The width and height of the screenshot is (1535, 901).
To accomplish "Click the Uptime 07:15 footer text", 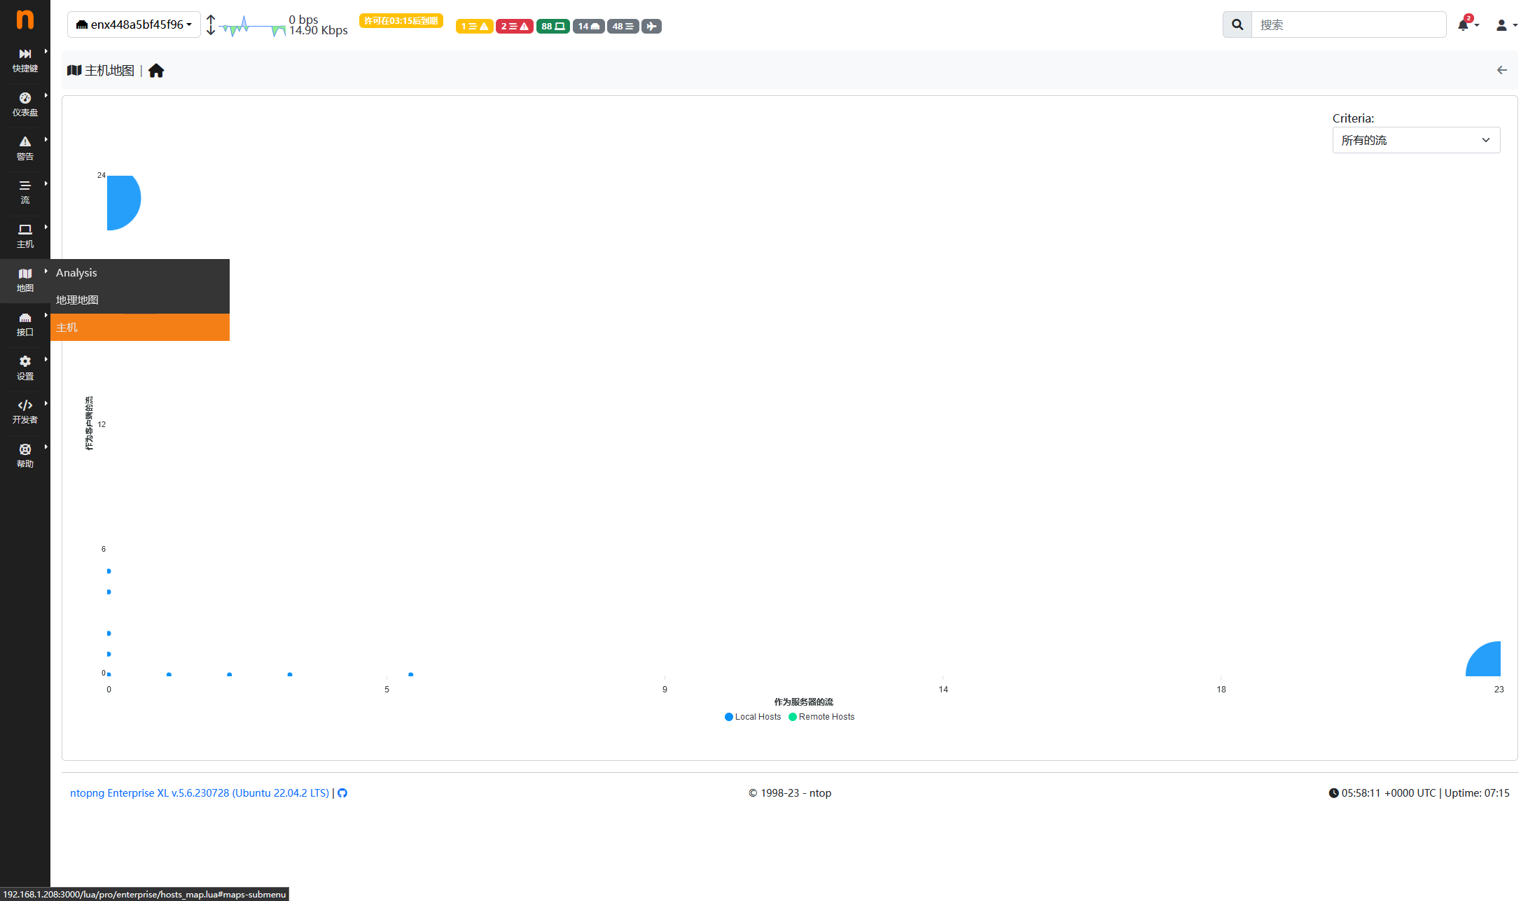I will tap(1477, 793).
